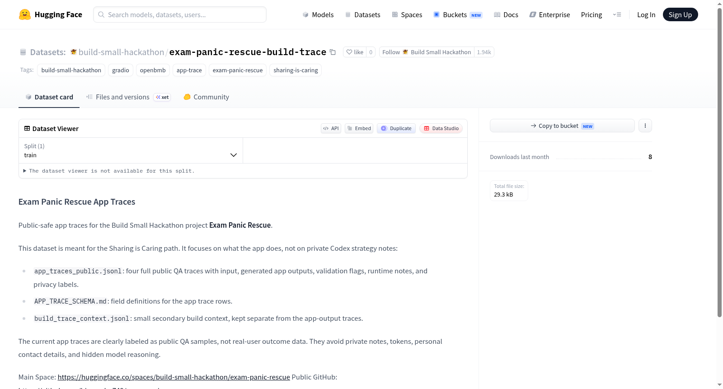Open Spaces in the navigation
723x389 pixels.
pos(407,14)
